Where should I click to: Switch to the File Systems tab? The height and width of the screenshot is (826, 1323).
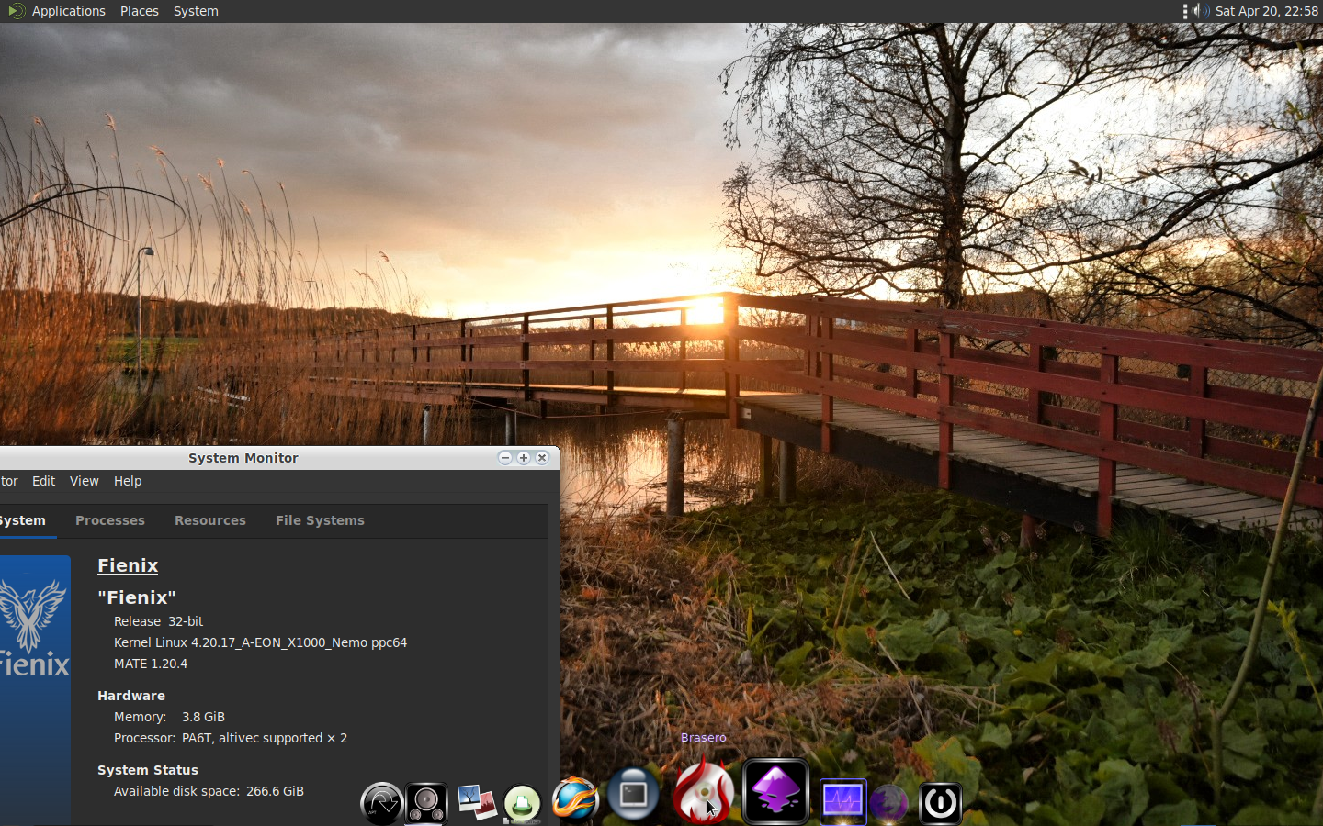point(320,520)
